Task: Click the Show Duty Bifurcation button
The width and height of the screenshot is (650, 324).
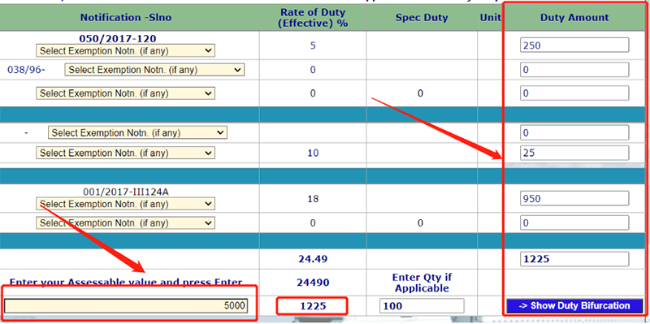Action: click(574, 306)
